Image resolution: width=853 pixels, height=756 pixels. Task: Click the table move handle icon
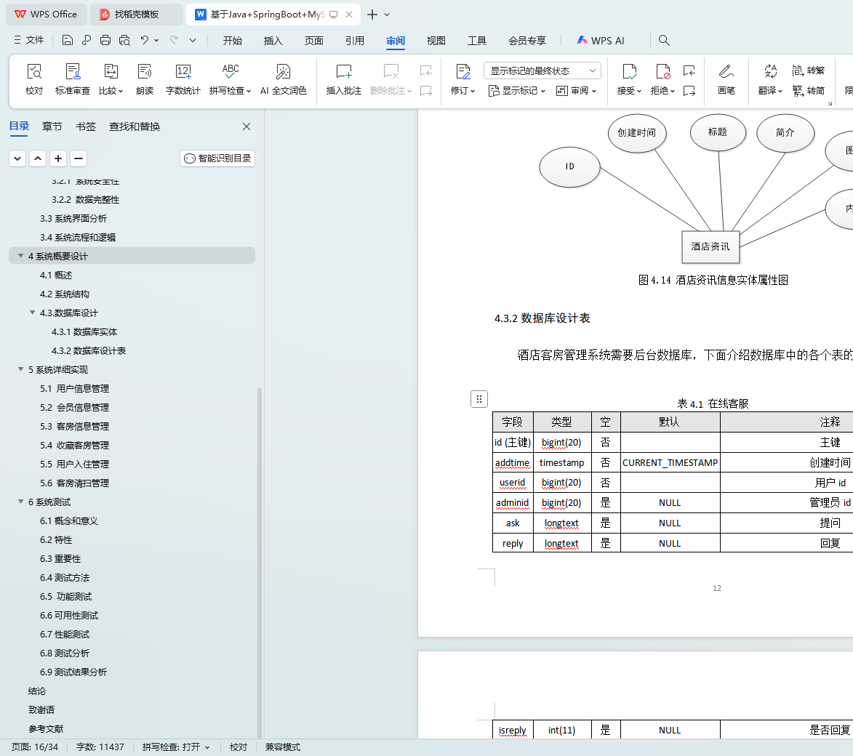click(478, 399)
